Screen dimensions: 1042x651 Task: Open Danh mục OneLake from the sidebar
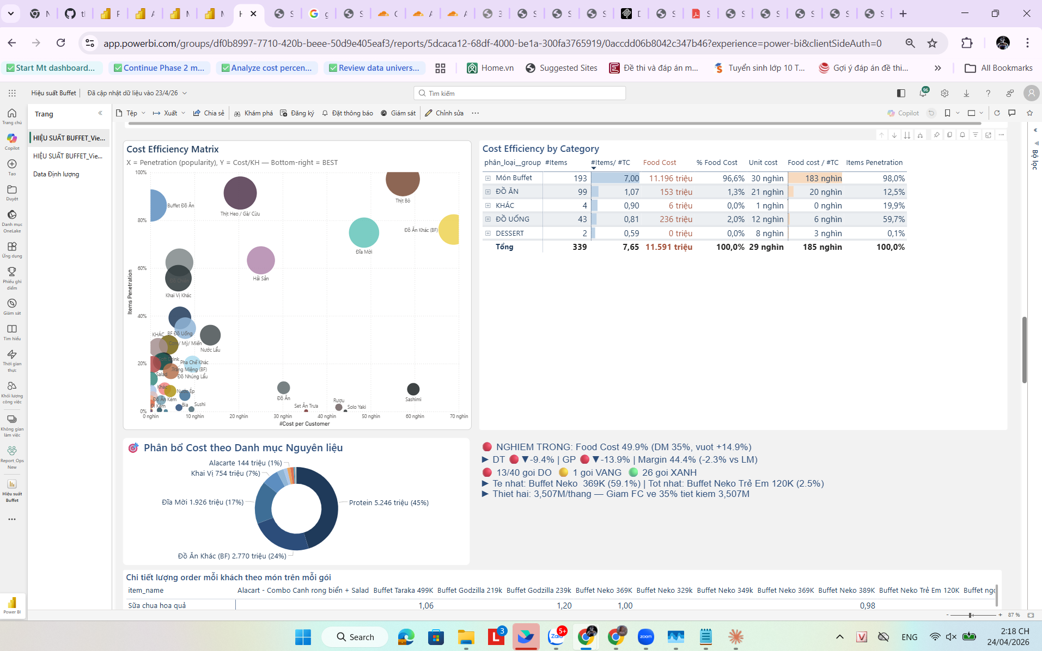[x=11, y=217]
